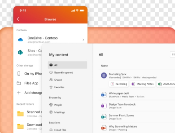Open the 2020 Annual Excel attachment
175x133 pixels.
coord(166,84)
